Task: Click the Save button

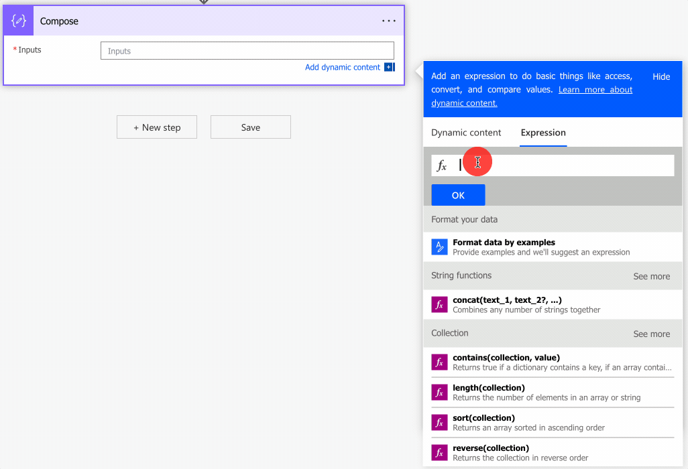Action: (x=251, y=127)
